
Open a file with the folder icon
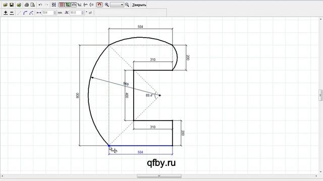(6, 5)
